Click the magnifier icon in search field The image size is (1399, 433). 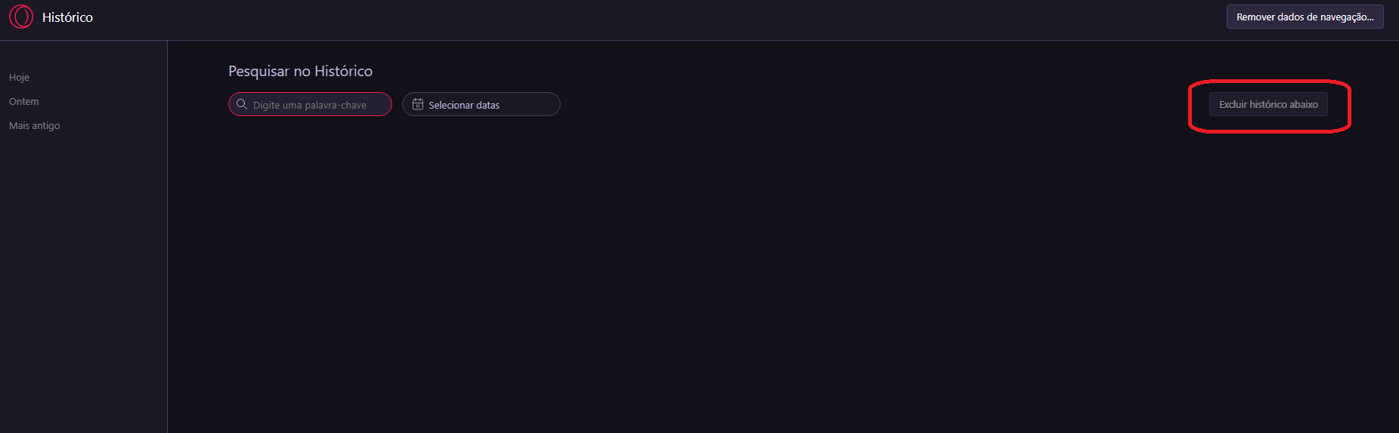pos(242,104)
